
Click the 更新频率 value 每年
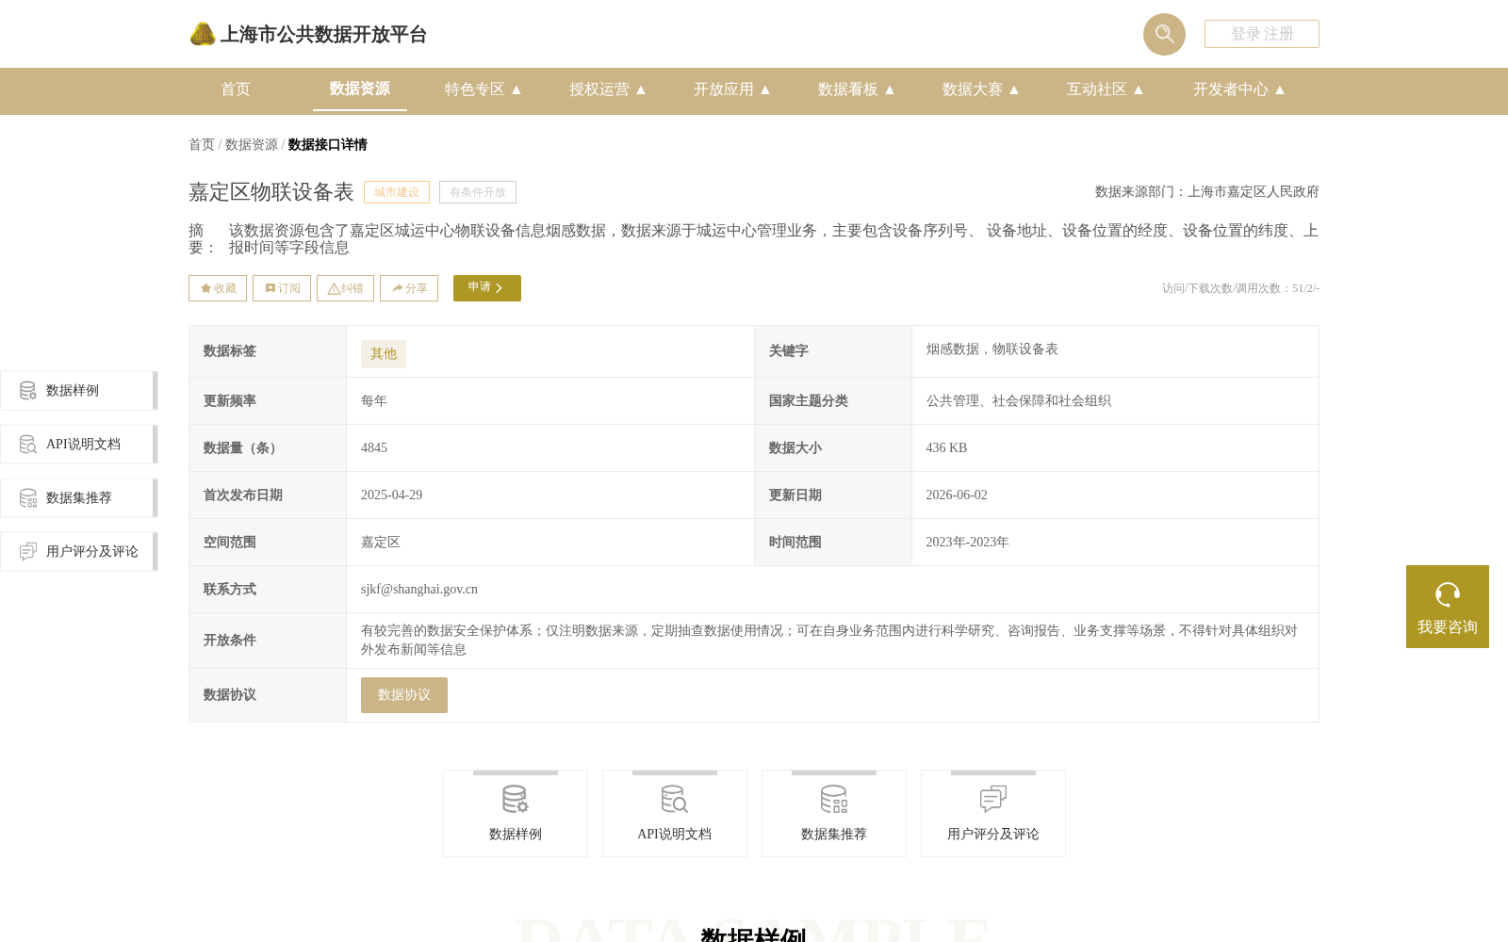374,401
